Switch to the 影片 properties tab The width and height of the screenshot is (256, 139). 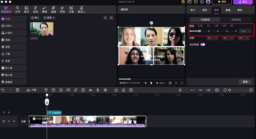point(193,10)
